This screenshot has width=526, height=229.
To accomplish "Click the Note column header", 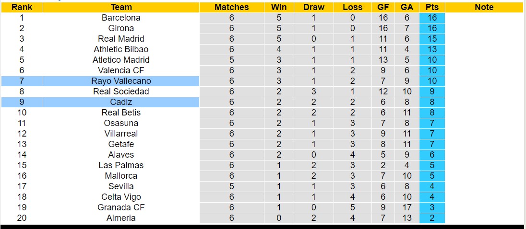I will (x=484, y=7).
